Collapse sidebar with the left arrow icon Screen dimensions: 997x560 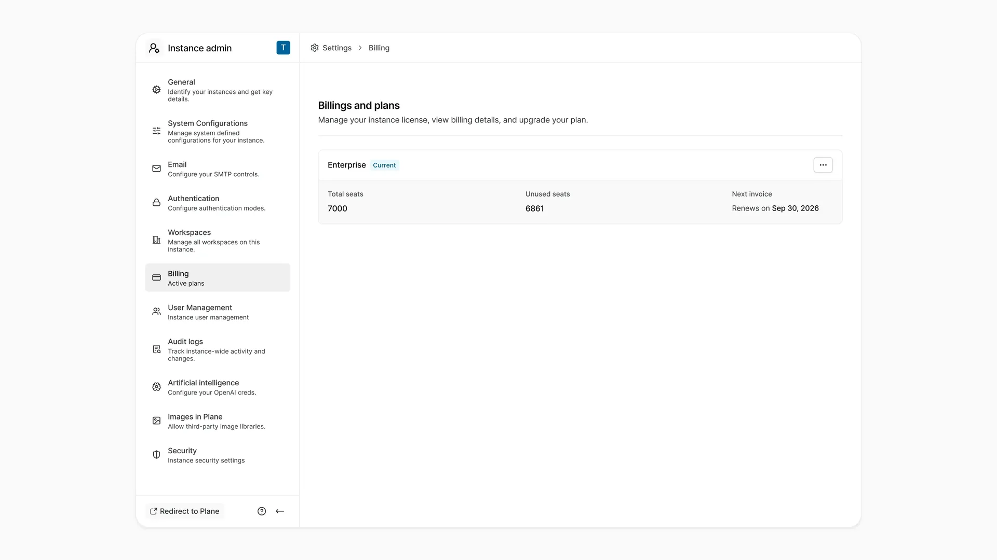click(x=280, y=511)
